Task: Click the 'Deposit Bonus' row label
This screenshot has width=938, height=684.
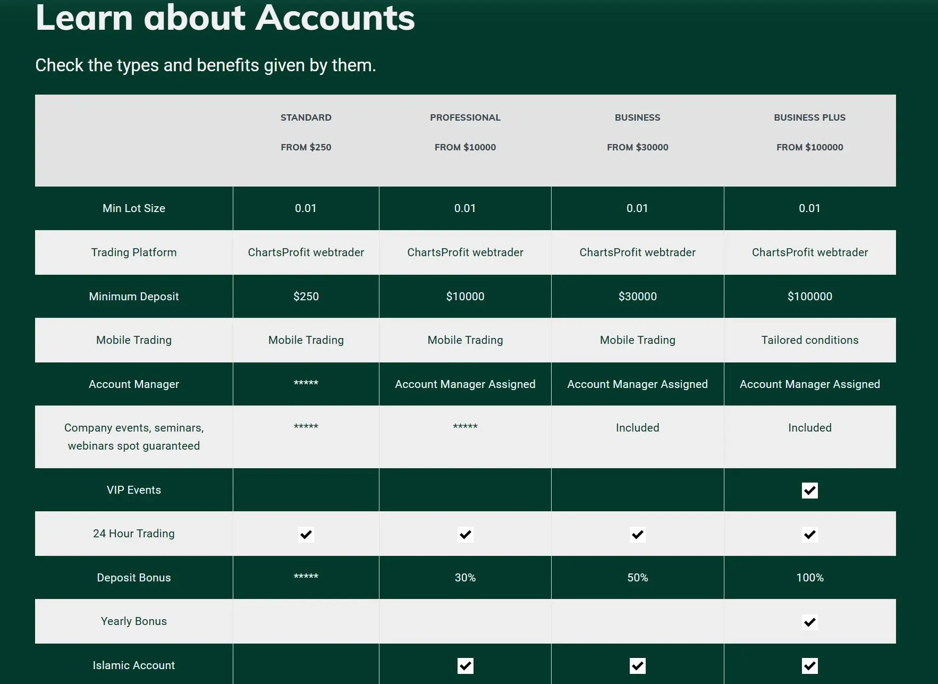Action: pyautogui.click(x=134, y=578)
